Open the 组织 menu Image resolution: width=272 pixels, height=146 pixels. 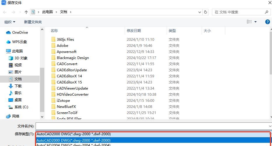pyautogui.click(x=10, y=22)
